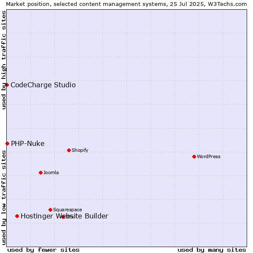Select the WordPress label

click(x=208, y=156)
